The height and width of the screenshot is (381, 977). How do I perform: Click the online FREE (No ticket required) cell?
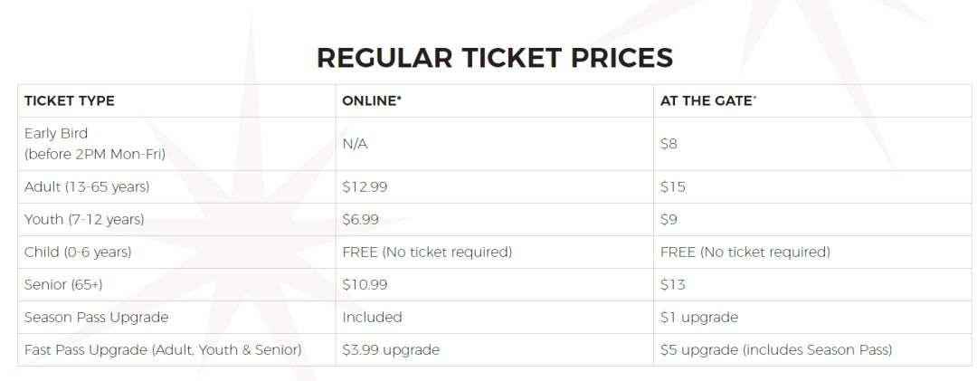coord(427,252)
